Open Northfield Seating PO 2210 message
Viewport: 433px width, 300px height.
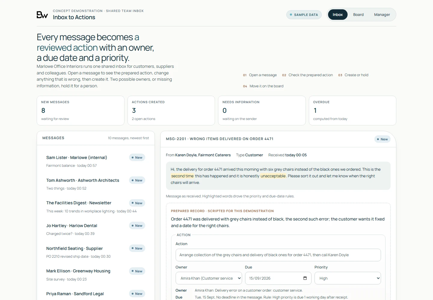coord(96,252)
